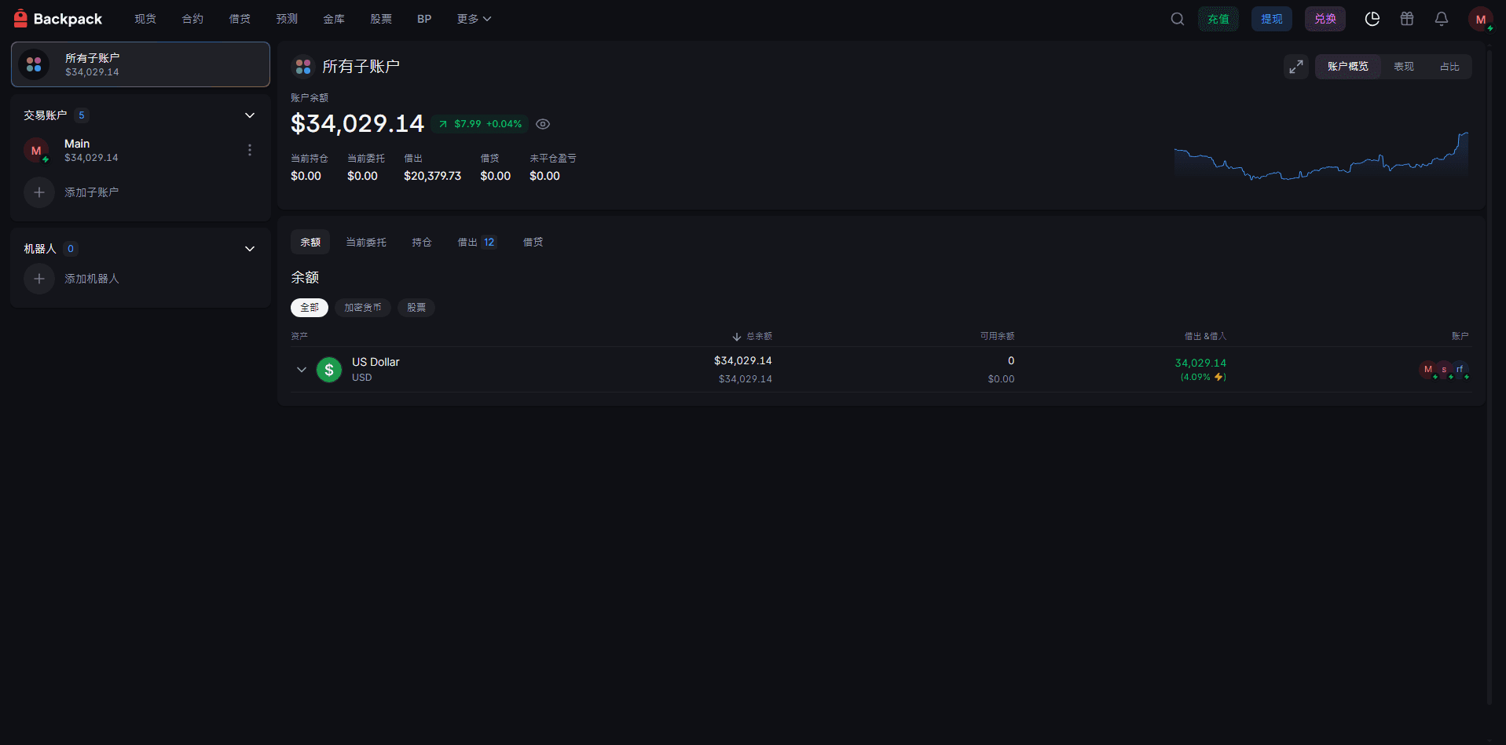The width and height of the screenshot is (1506, 745).
Task: Open the gift rewards icon
Action: click(1407, 19)
